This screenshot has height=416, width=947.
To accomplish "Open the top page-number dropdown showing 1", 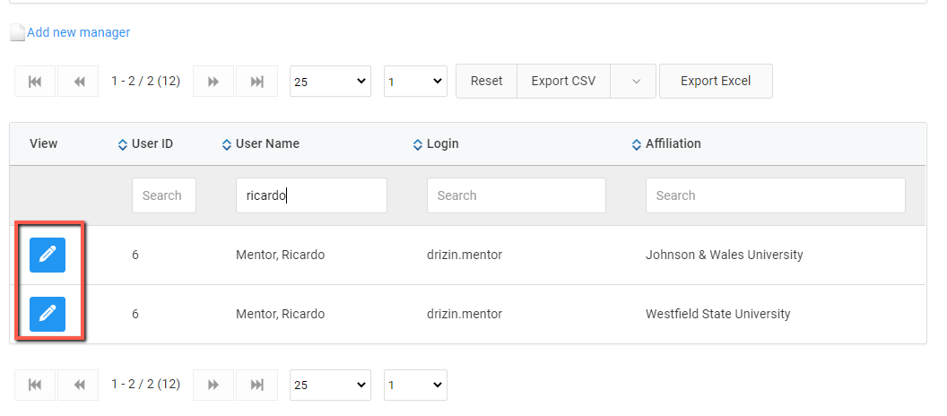I will tap(415, 82).
